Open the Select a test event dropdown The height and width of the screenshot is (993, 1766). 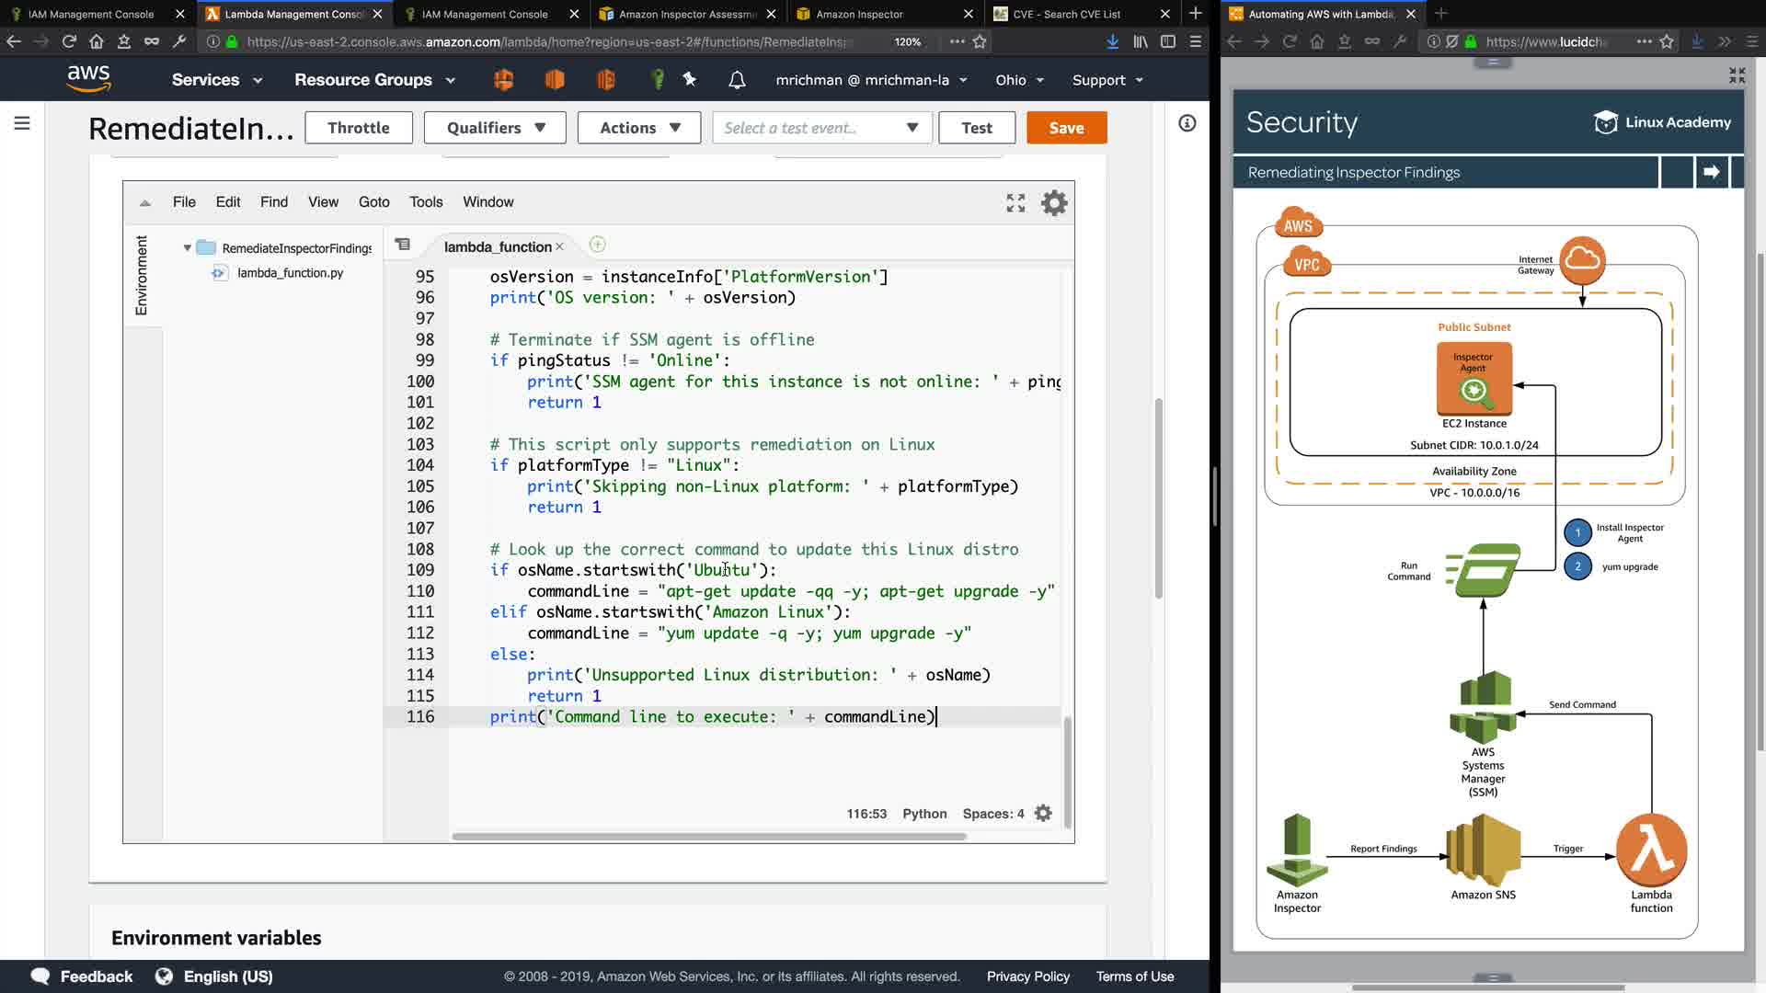[821, 128]
